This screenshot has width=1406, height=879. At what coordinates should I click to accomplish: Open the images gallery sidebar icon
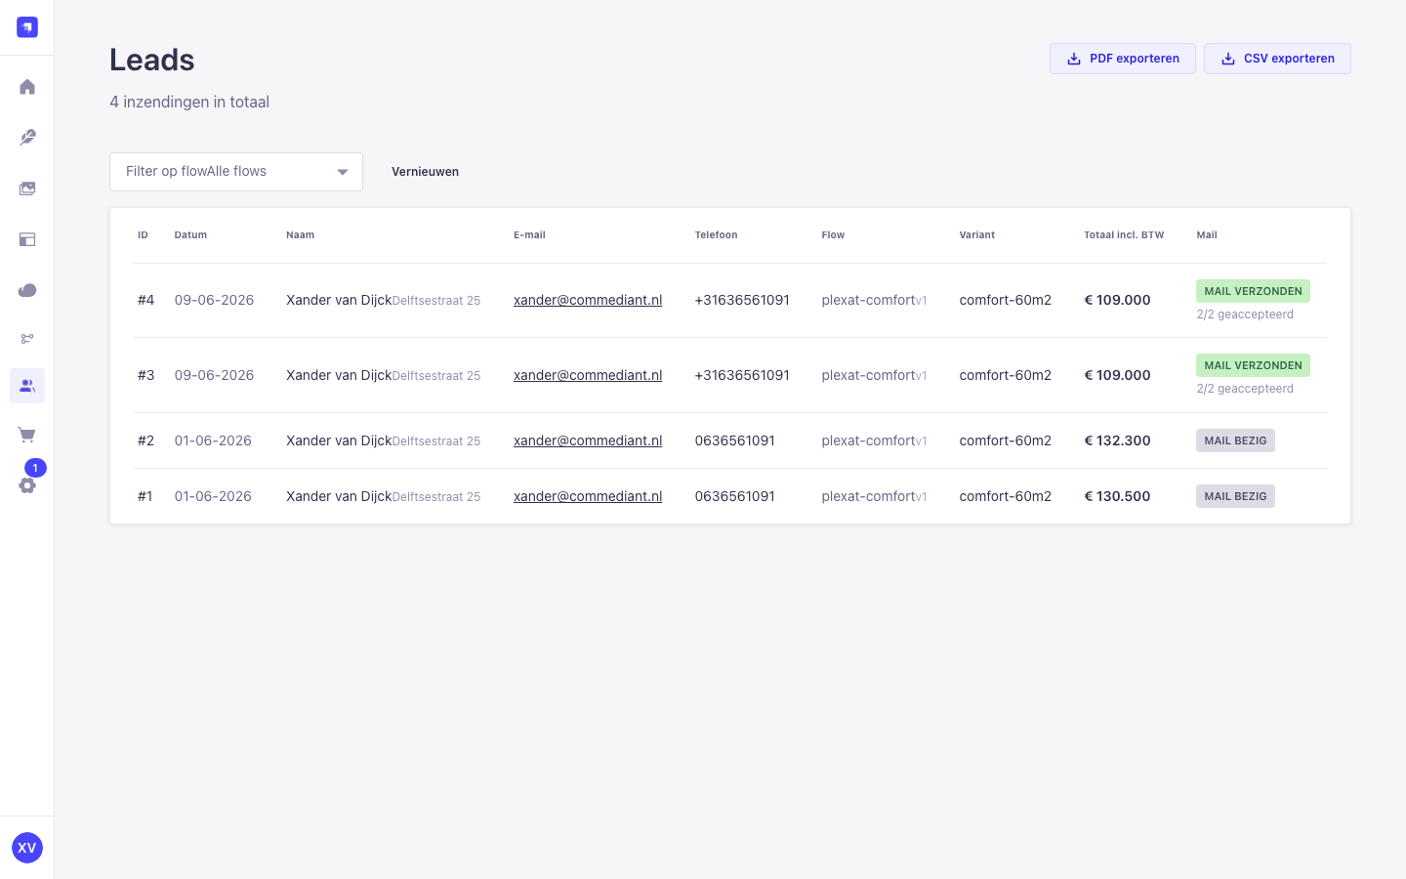click(x=27, y=188)
